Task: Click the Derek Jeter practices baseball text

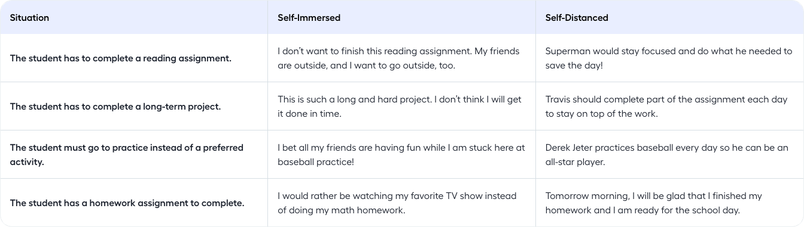Action: click(667, 154)
